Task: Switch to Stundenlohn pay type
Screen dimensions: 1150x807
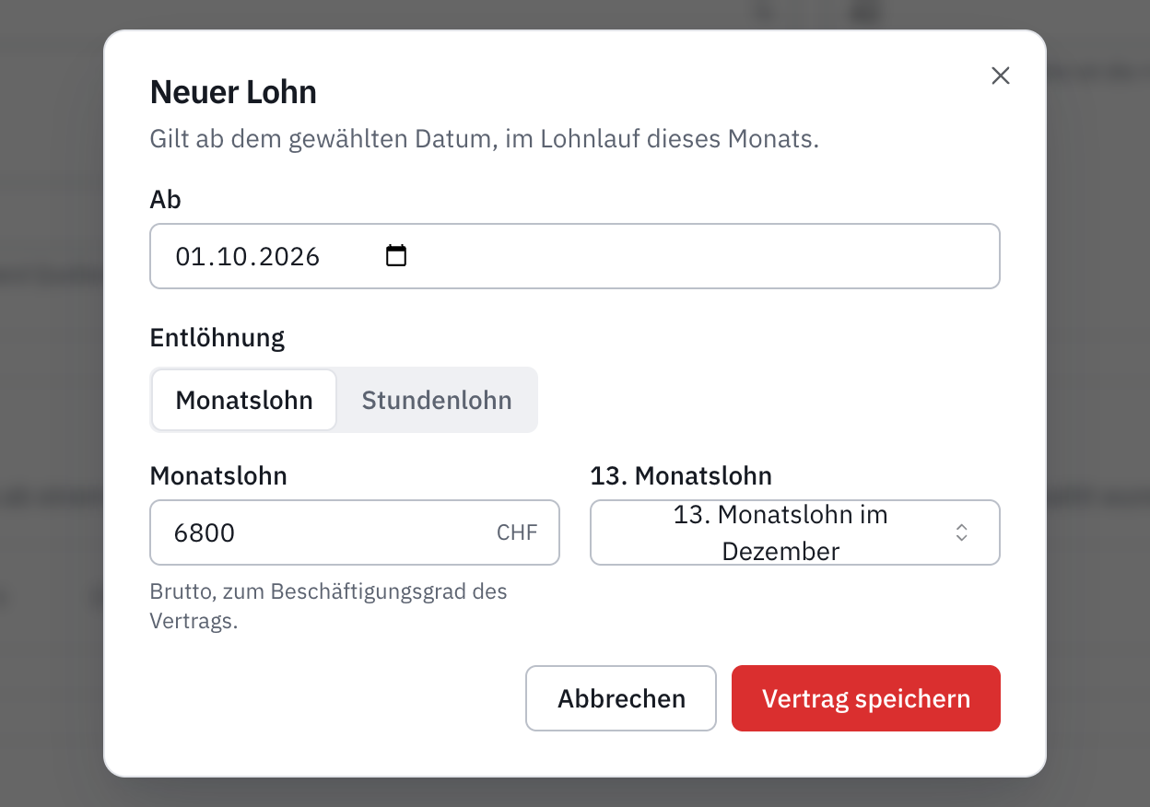Action: click(x=437, y=400)
